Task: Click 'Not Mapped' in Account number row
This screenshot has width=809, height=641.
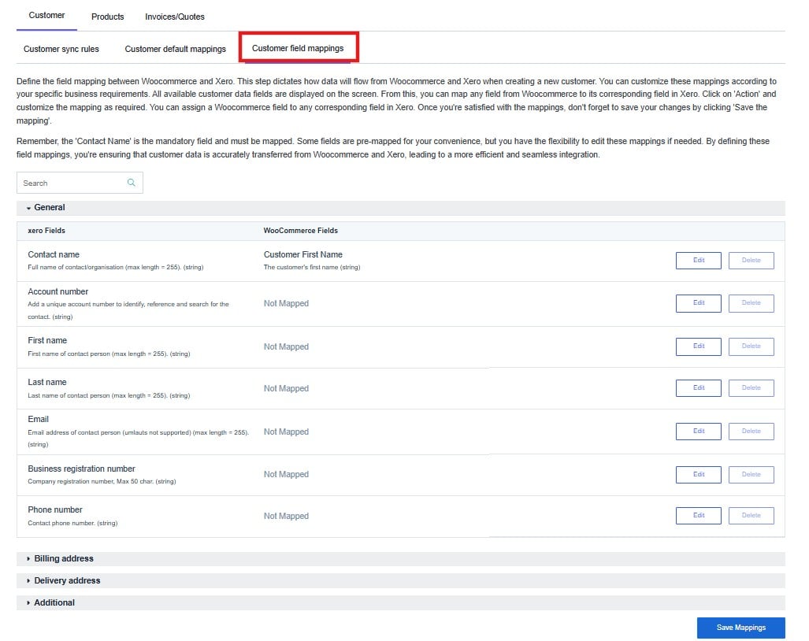Action: [x=286, y=304]
